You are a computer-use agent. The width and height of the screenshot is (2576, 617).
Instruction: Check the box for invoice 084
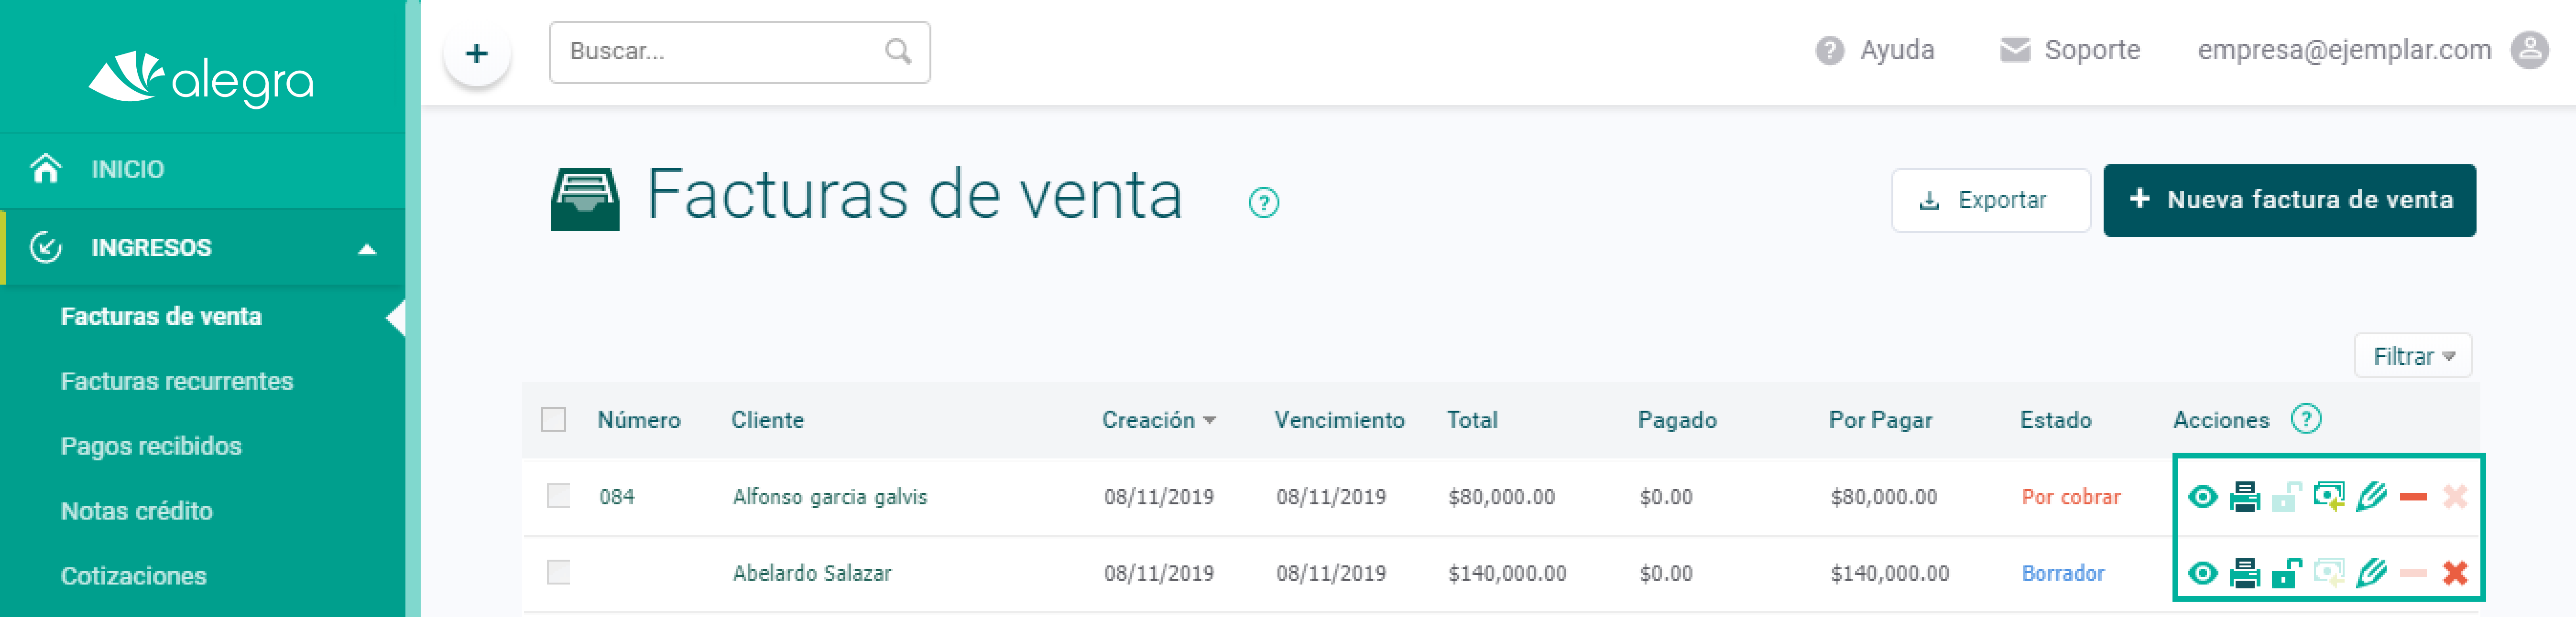pyautogui.click(x=558, y=496)
